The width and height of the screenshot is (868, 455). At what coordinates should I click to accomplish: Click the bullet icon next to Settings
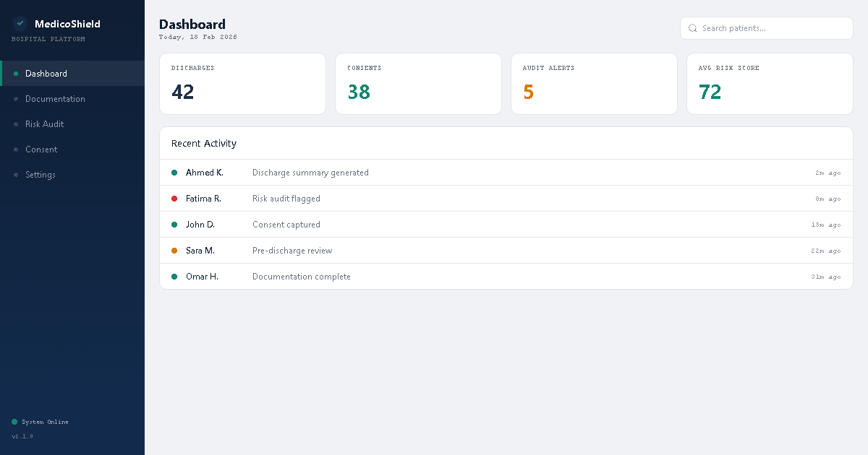click(x=16, y=175)
